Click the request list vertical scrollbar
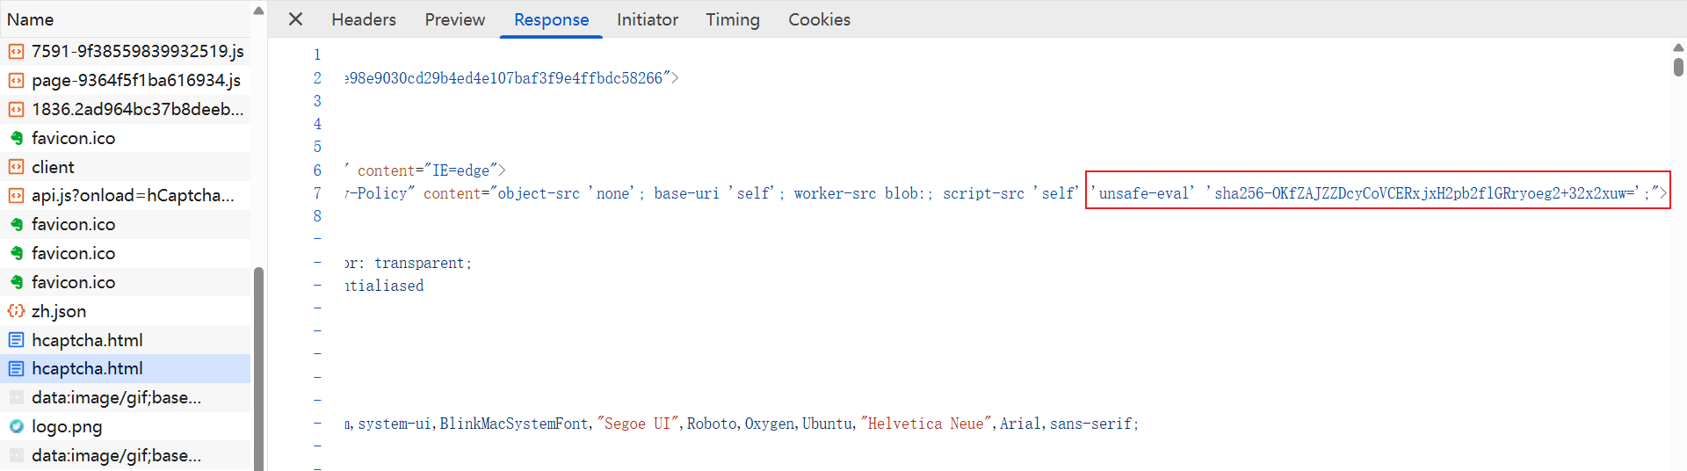The height and width of the screenshot is (471, 1687). click(x=258, y=369)
